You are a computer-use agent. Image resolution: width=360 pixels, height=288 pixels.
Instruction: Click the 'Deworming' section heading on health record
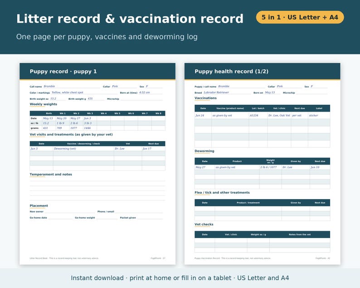204,151
